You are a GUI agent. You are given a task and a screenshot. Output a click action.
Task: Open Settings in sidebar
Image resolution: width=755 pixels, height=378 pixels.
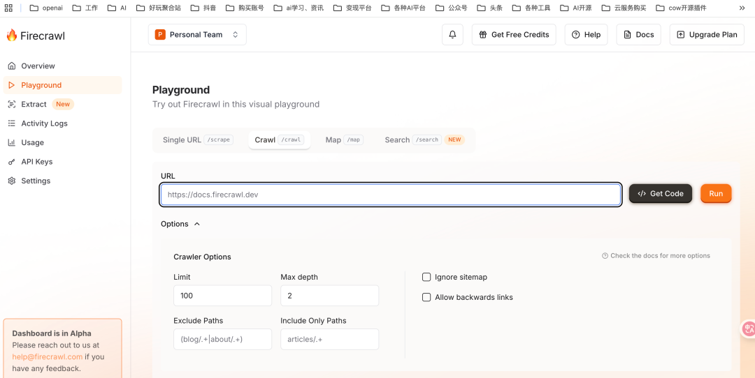point(63,181)
